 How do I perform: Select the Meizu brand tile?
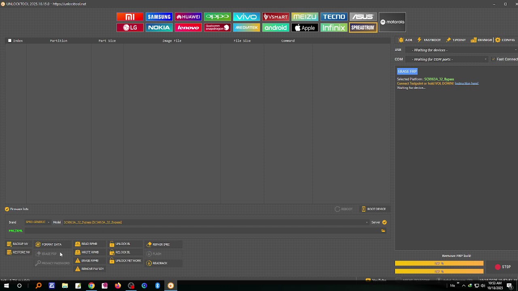(x=305, y=17)
